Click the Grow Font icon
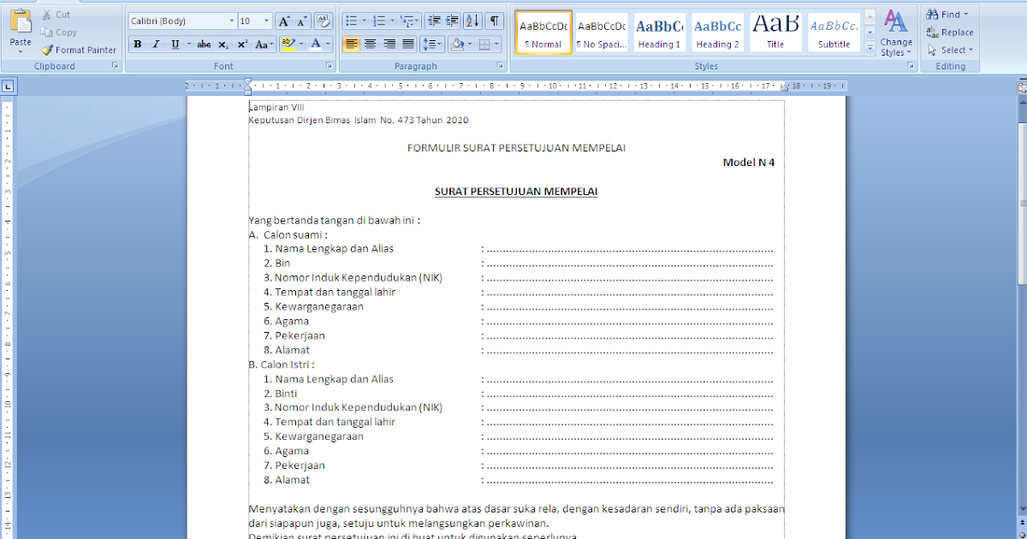Viewport: 1027px width, 539px height. (x=284, y=21)
